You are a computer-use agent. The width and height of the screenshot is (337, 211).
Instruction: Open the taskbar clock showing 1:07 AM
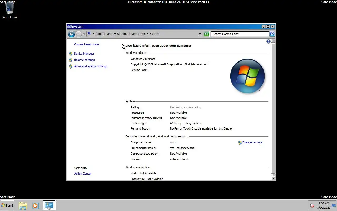(324, 205)
